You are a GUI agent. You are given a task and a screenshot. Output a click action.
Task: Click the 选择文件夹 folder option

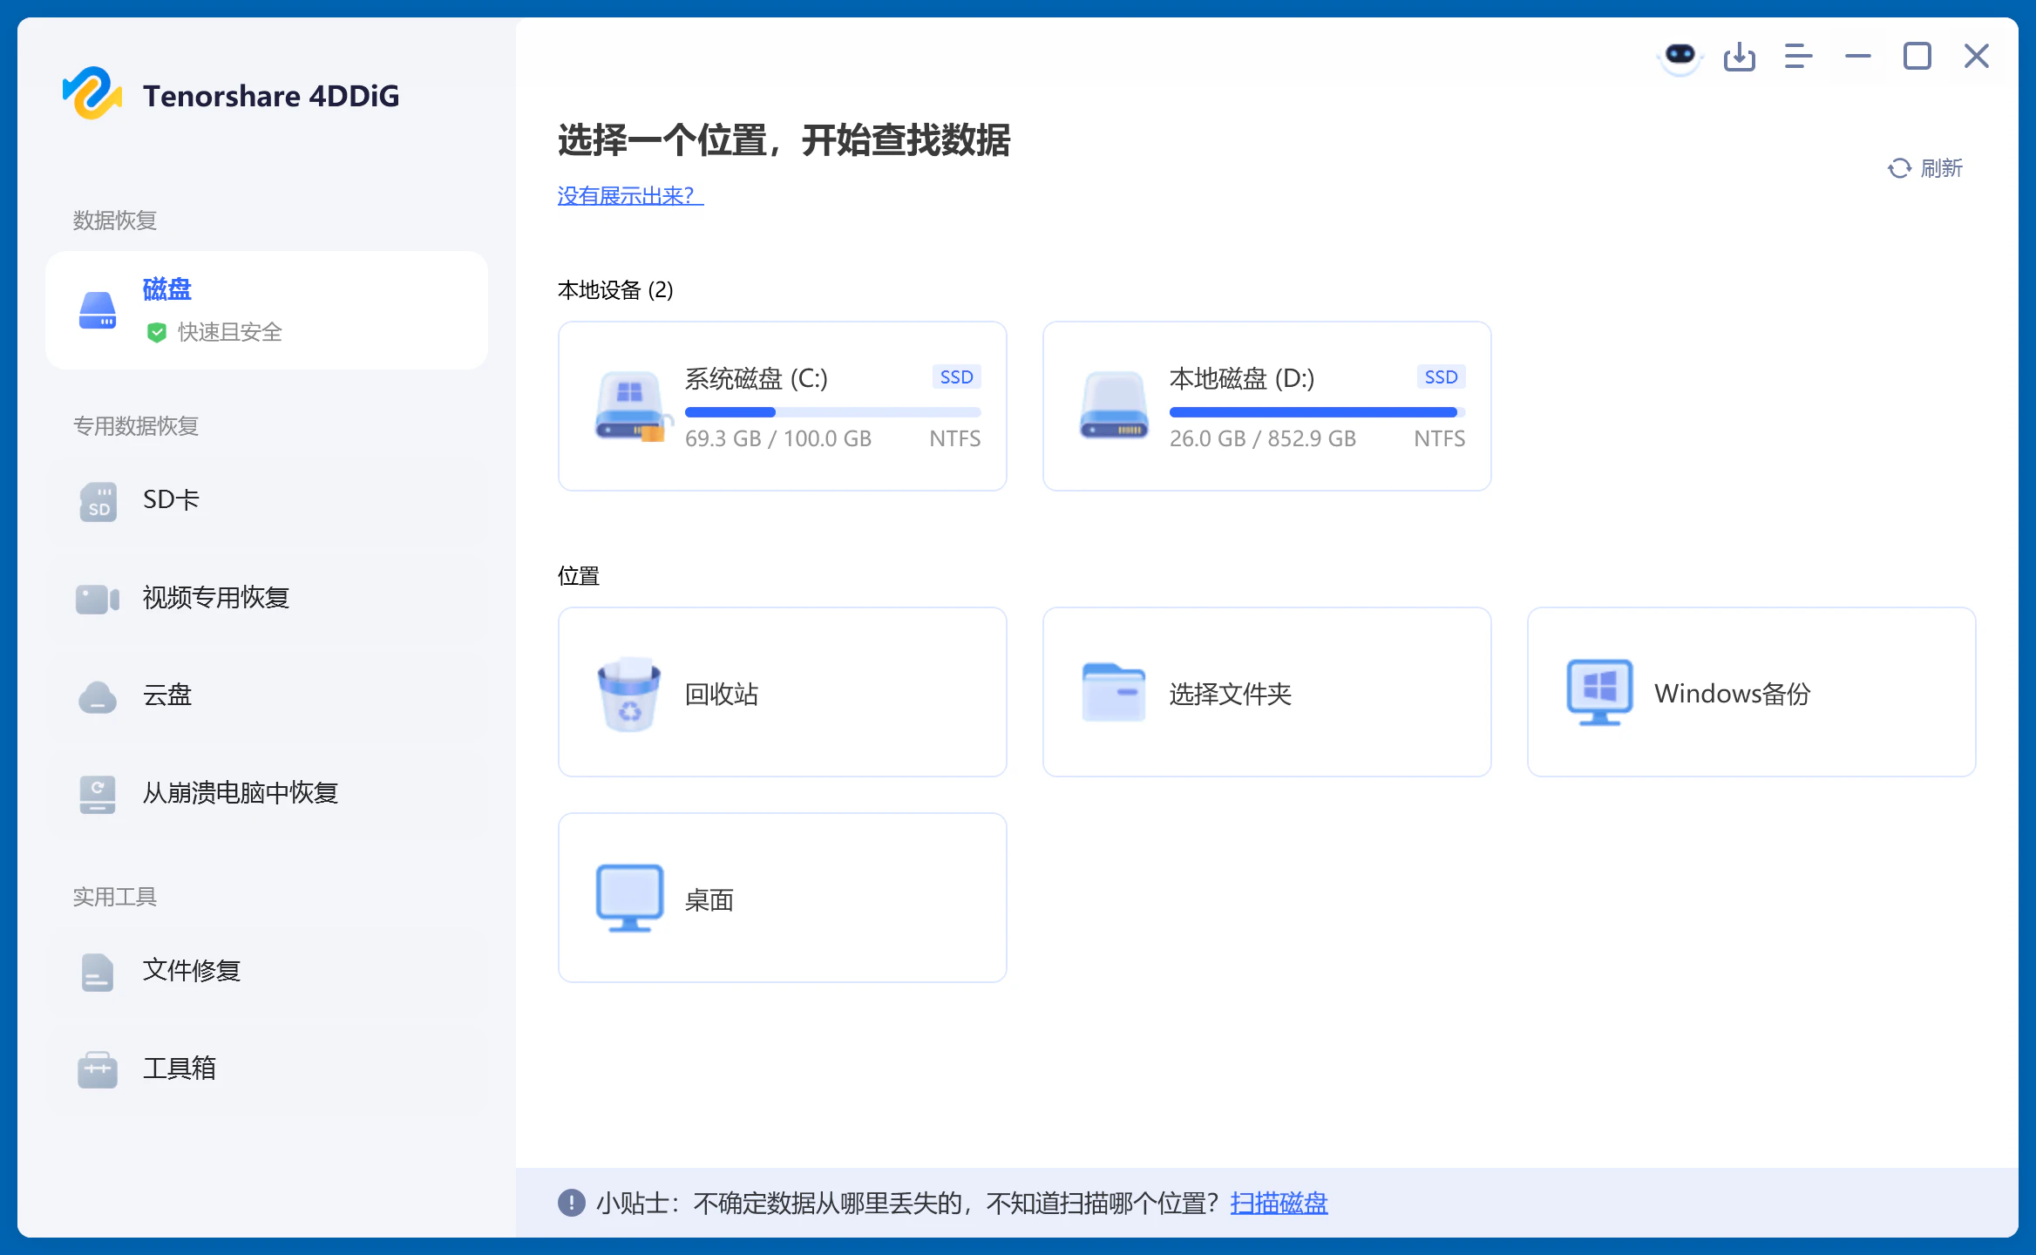click(x=1266, y=693)
